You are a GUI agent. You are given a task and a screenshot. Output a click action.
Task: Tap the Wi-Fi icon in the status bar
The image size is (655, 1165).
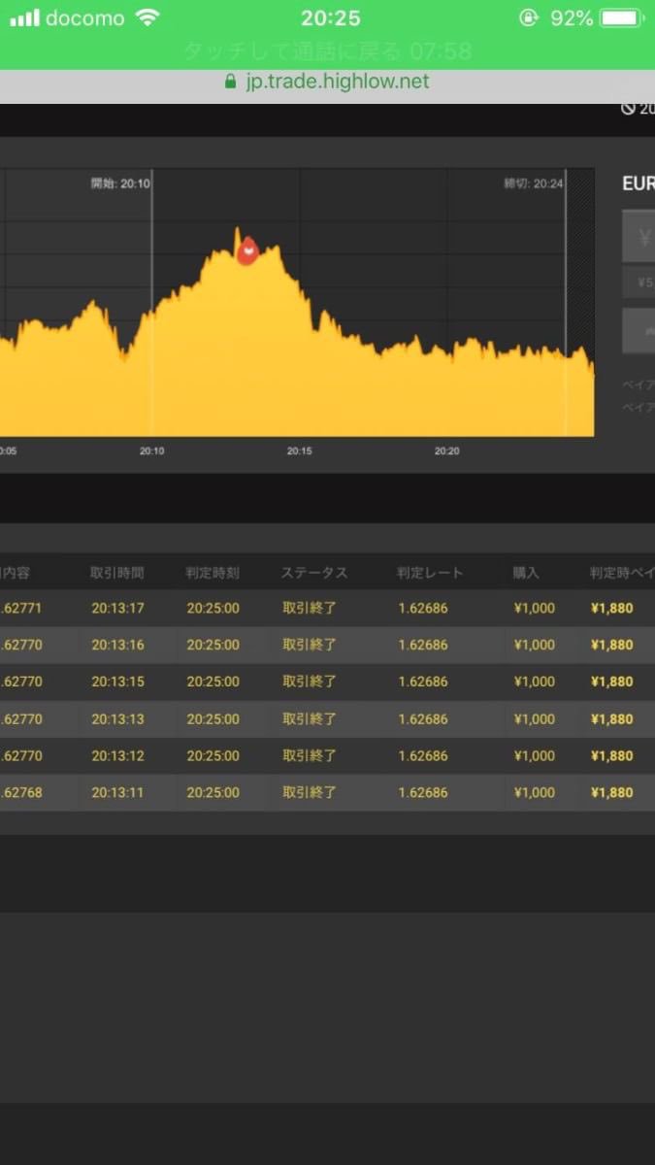(x=147, y=17)
